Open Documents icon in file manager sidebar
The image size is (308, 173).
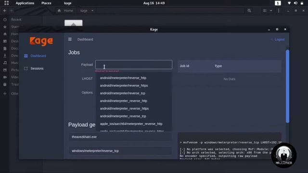point(5,49)
